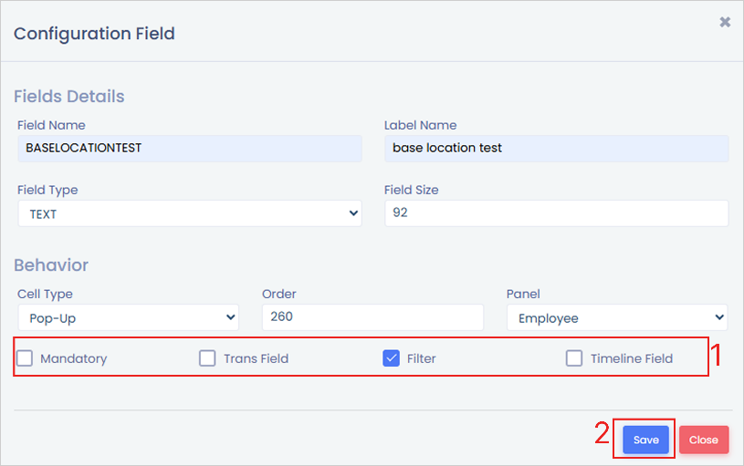744x466 pixels.
Task: Click the Mandatory label text
Action: pos(74,358)
